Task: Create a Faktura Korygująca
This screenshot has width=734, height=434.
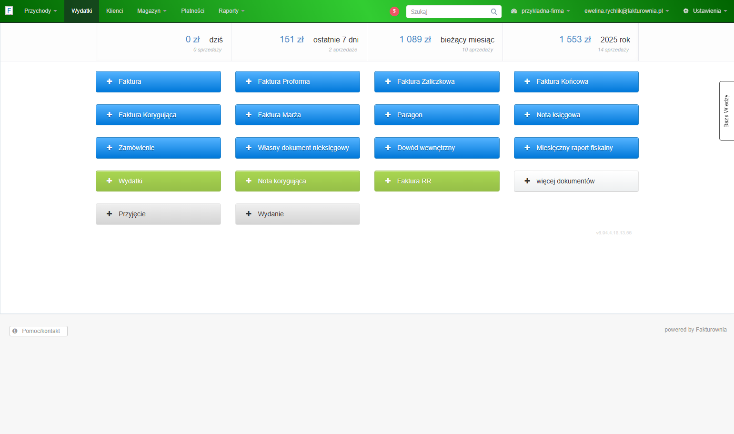Action: click(x=158, y=115)
